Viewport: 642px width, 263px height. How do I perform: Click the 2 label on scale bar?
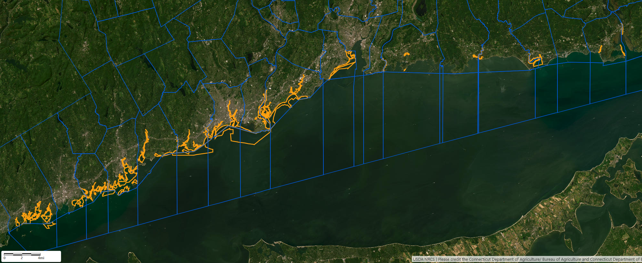(22, 258)
